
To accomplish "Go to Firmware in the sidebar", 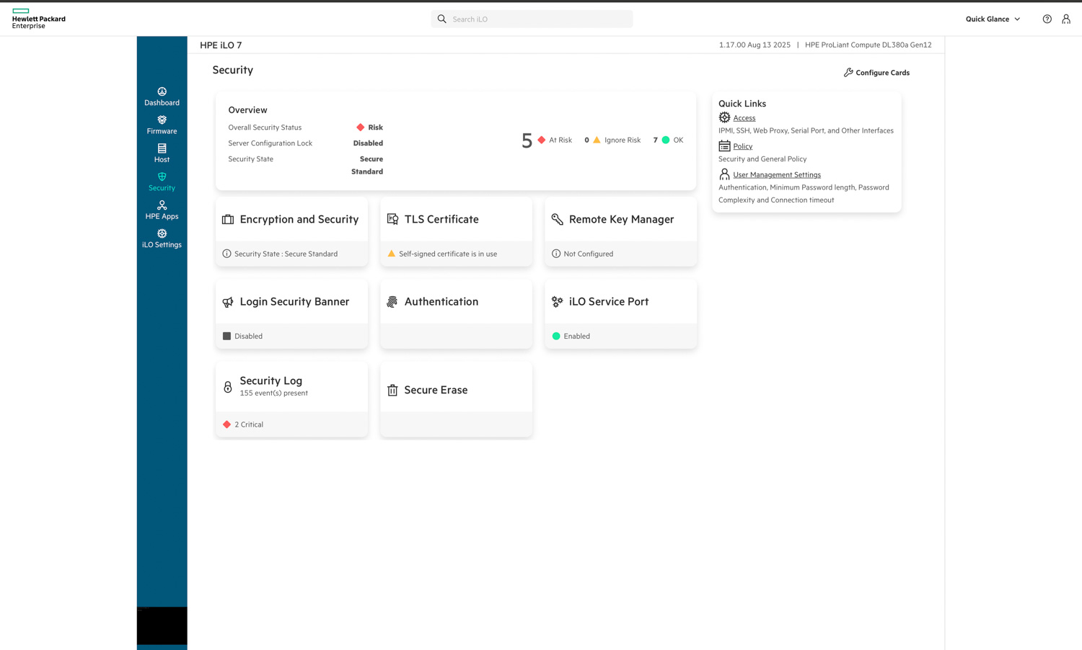I will [162, 120].
